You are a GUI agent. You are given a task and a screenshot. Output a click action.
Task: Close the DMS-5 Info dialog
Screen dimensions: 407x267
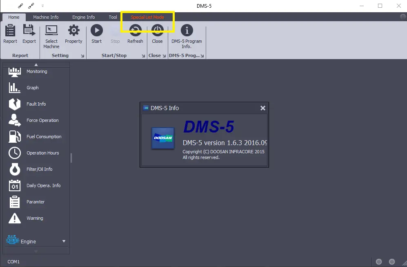[262, 108]
